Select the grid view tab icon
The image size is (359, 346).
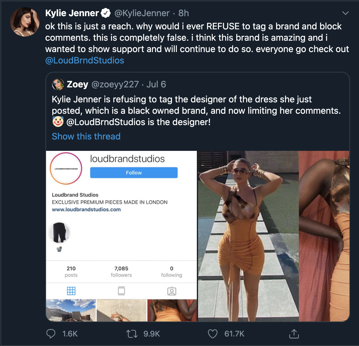tap(71, 291)
